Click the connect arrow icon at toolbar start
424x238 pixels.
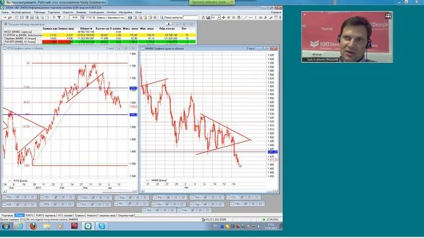pos(5,18)
